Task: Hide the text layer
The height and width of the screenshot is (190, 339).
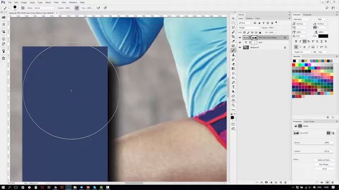Action: [240, 42]
